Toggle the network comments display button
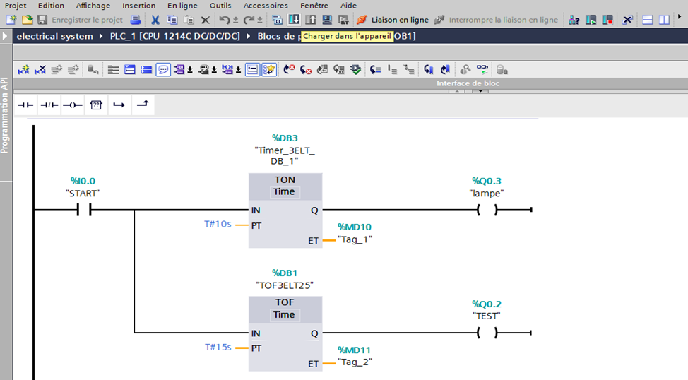 pyautogui.click(x=163, y=69)
